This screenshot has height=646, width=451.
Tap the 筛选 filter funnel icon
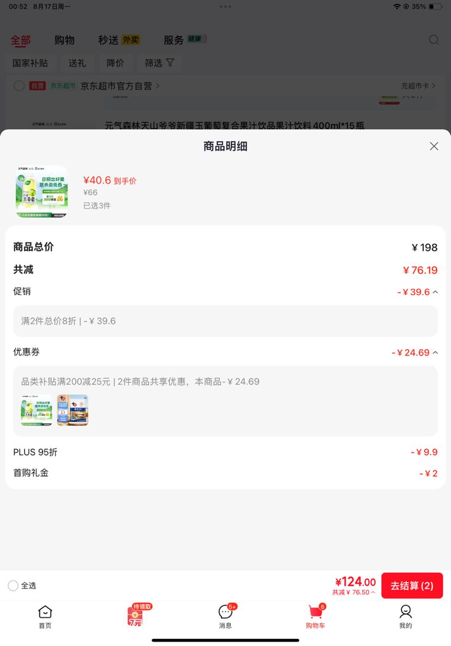[170, 63]
